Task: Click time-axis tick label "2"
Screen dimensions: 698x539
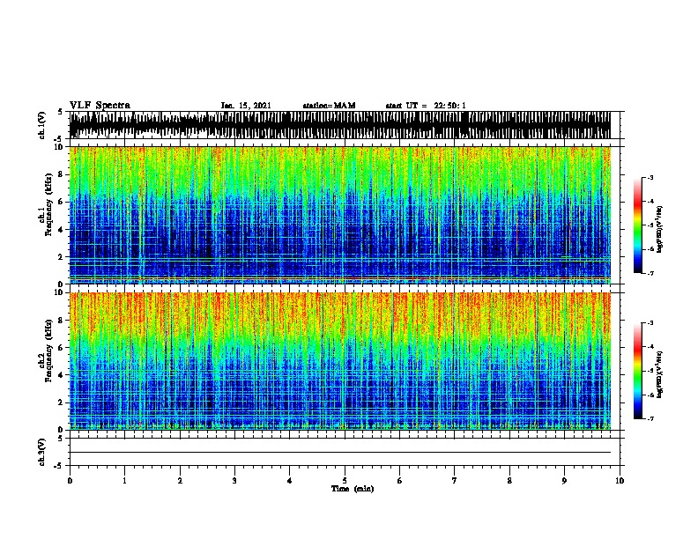Action: tap(180, 480)
